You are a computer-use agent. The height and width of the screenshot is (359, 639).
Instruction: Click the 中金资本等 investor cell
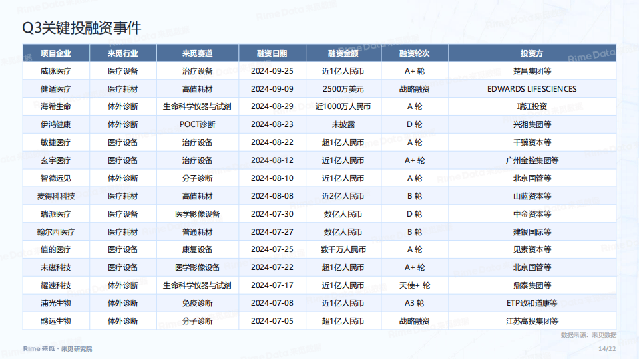[532, 214]
